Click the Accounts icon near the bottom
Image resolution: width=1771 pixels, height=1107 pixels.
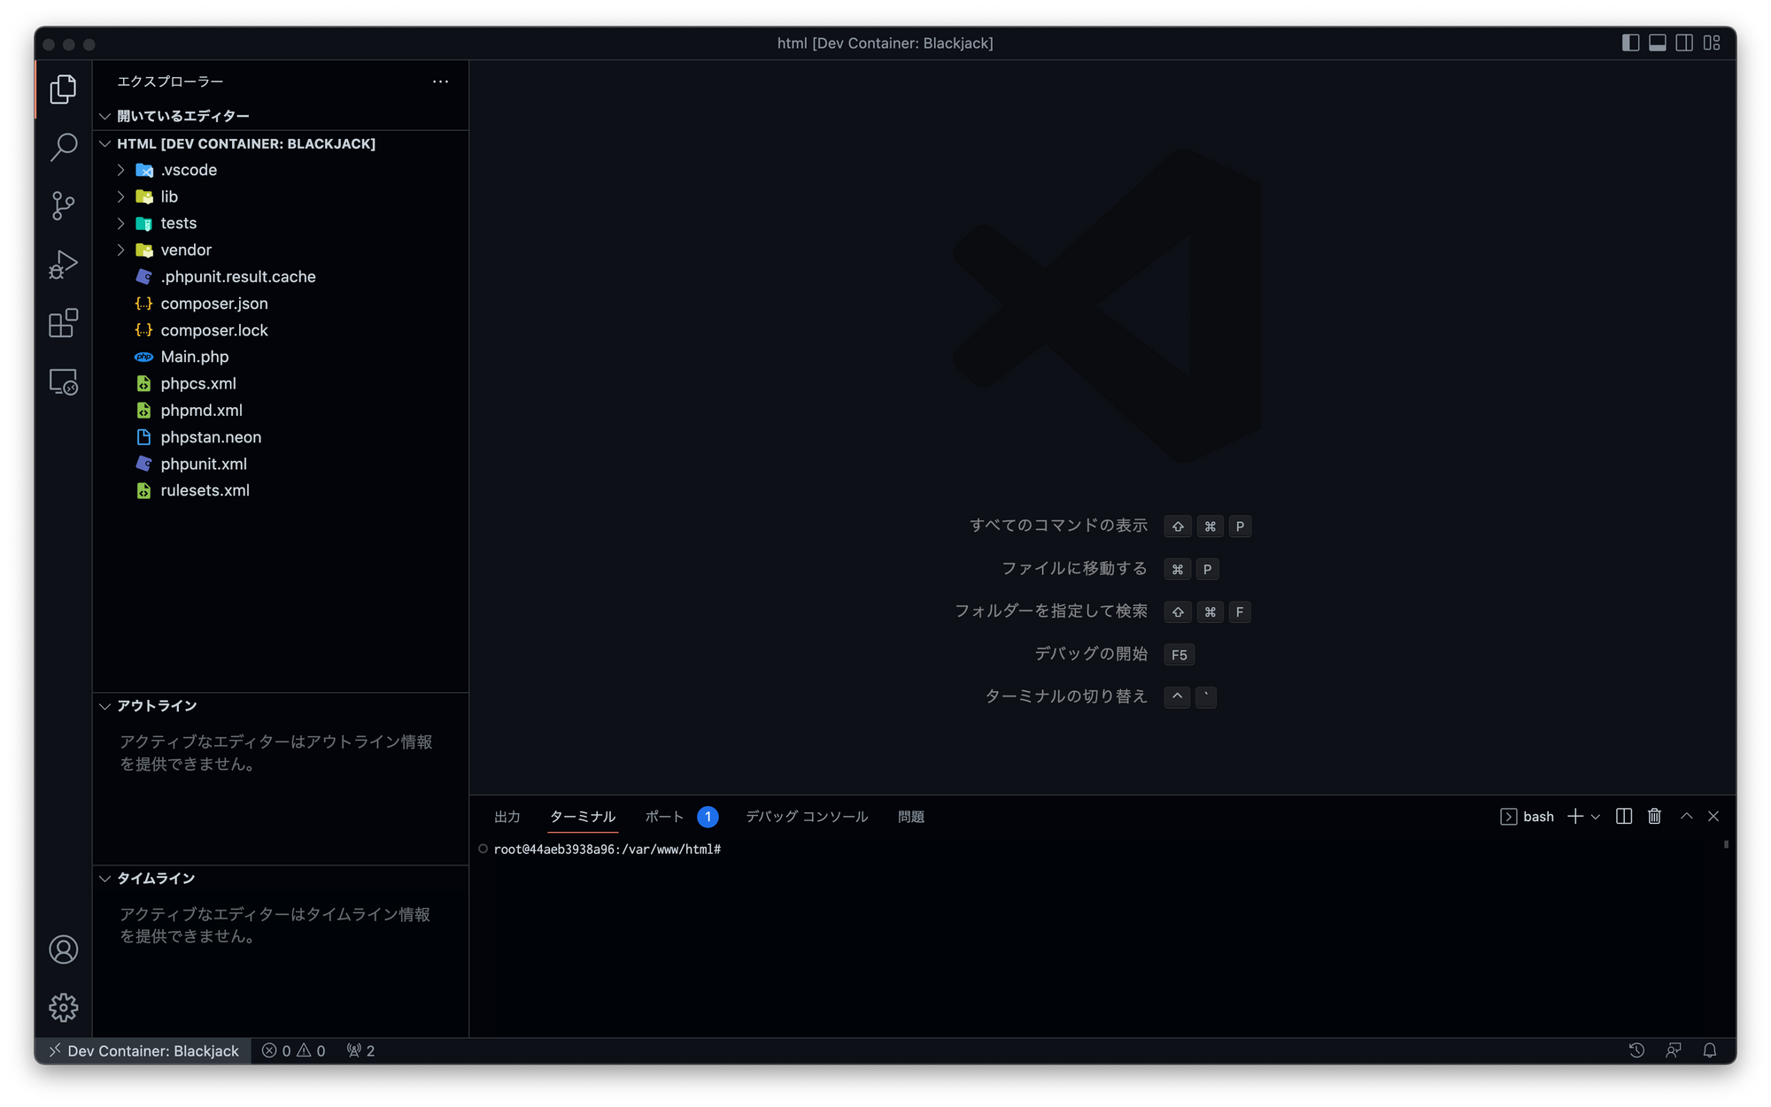[62, 949]
